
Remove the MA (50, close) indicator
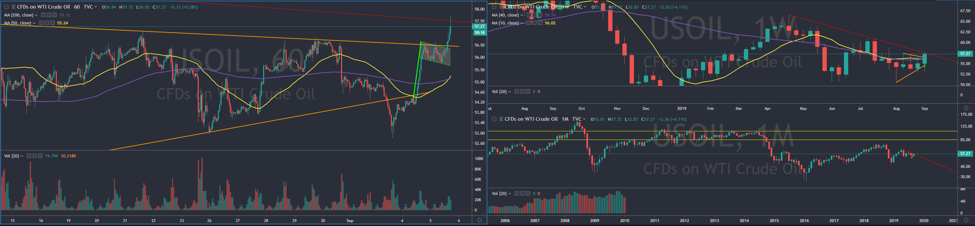coord(52,23)
